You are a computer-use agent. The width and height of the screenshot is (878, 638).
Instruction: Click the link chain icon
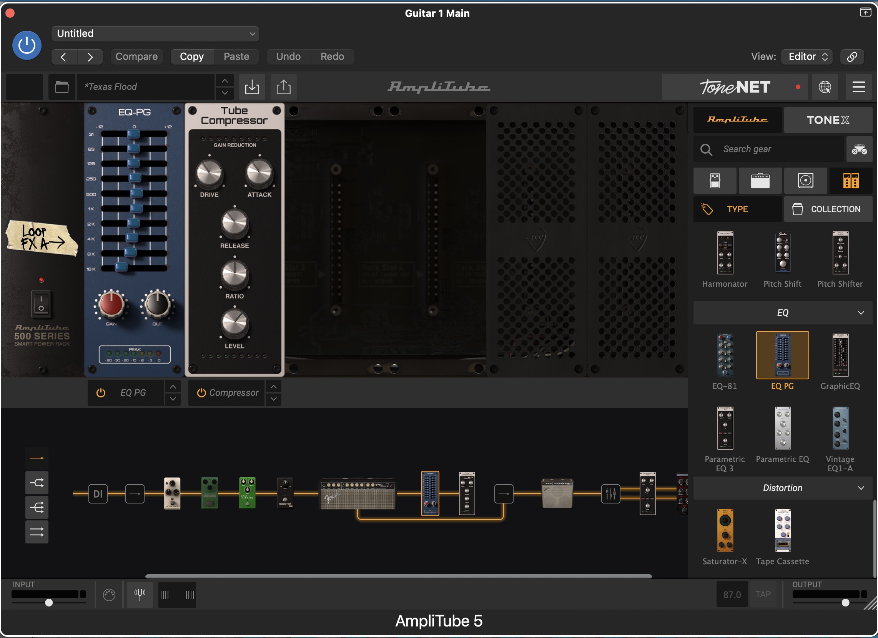(x=852, y=56)
